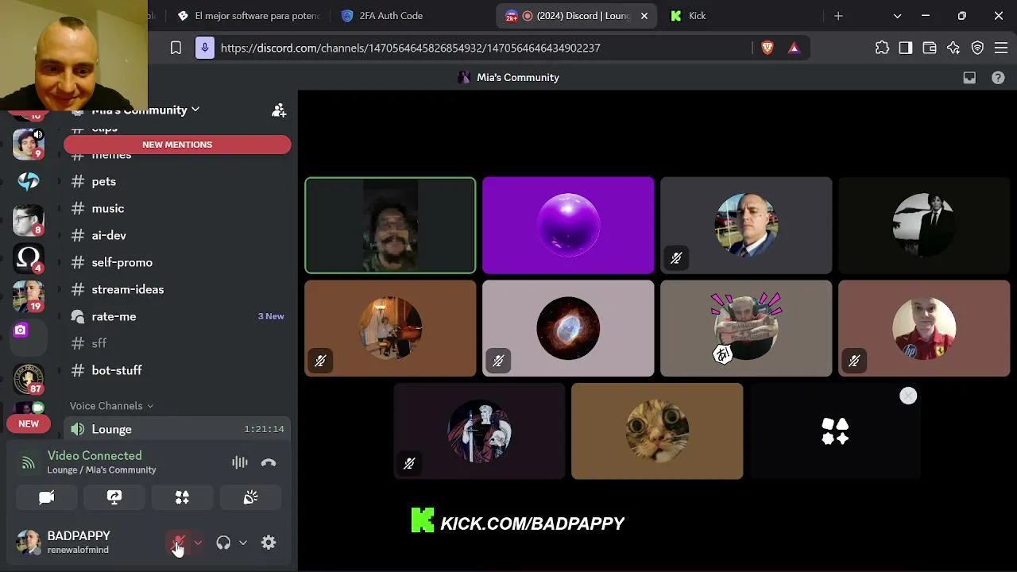Switch to El mejor software tab
1017x572 pixels.
249,16
